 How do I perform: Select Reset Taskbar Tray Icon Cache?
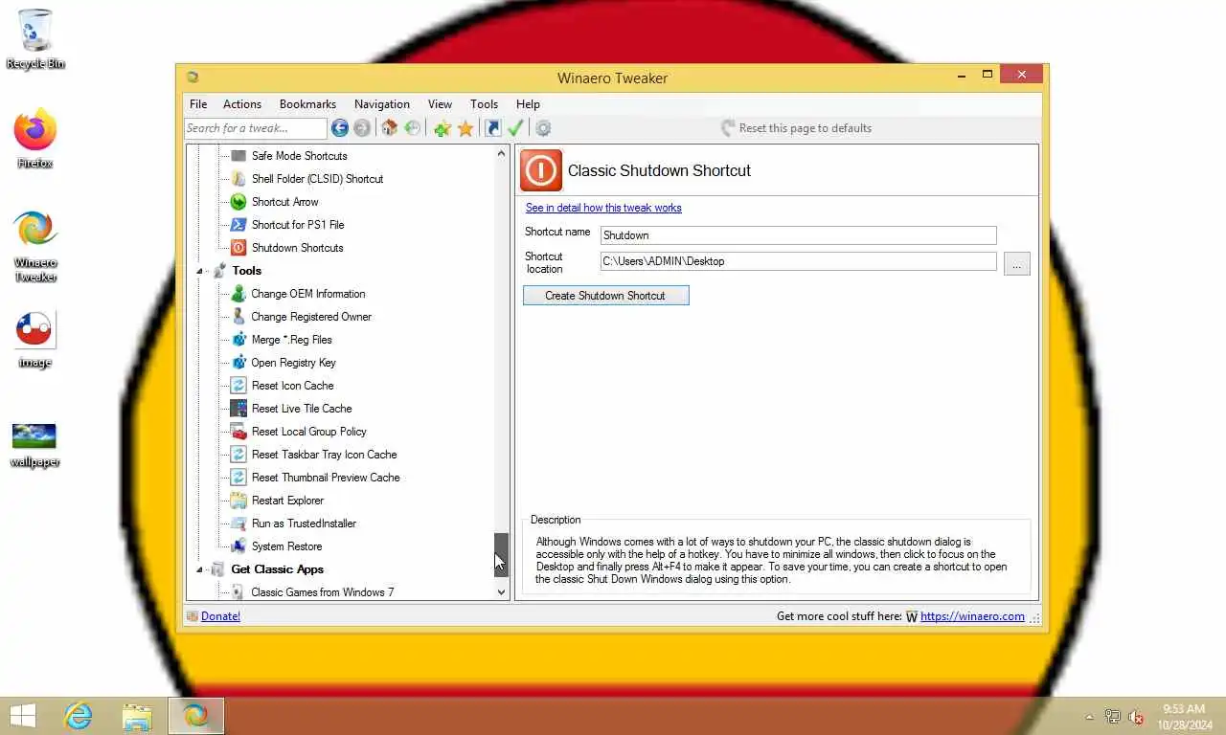pyautogui.click(x=324, y=455)
